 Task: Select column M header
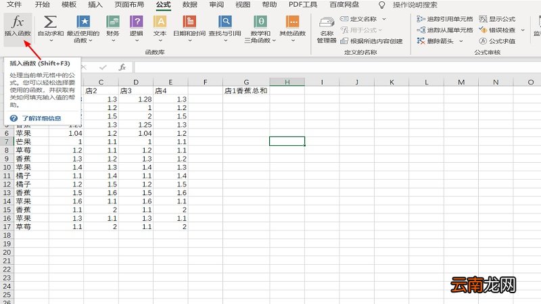[461, 82]
